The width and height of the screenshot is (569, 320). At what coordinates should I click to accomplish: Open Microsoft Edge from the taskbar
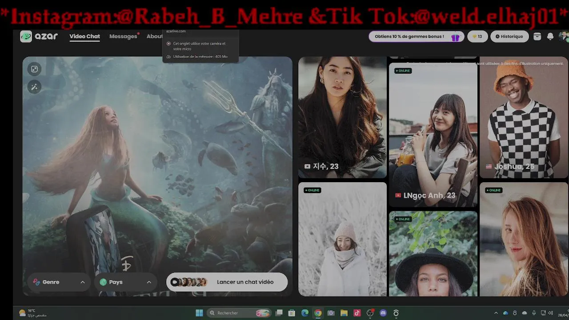click(305, 313)
